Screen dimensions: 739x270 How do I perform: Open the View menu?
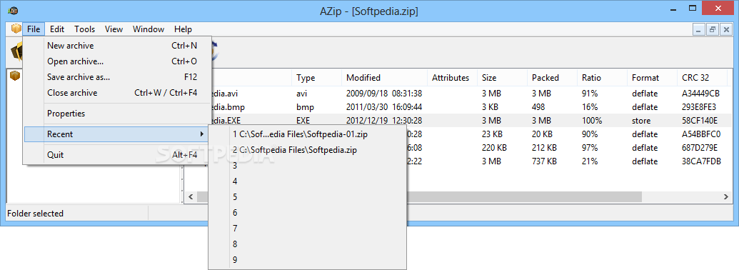point(114,29)
